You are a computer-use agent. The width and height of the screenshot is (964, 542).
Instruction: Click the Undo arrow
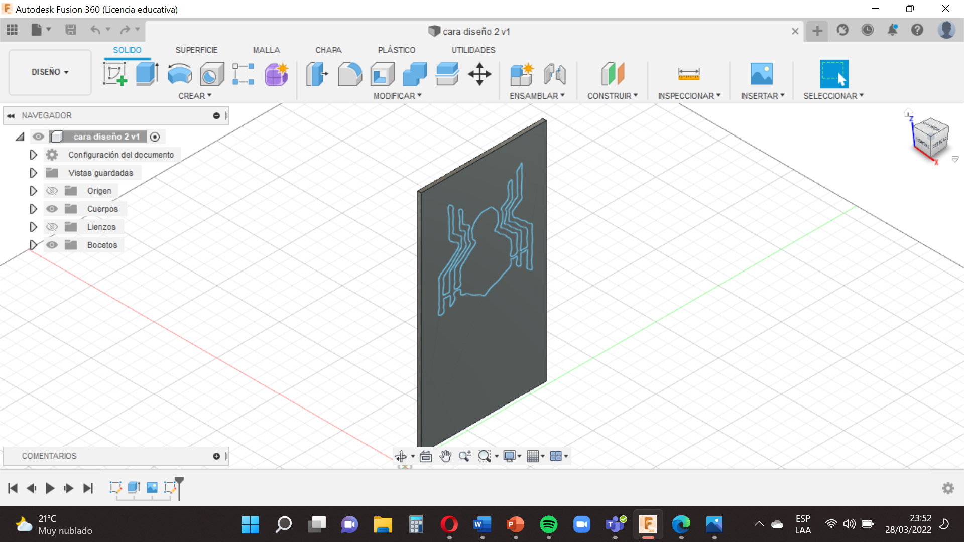[x=95, y=30]
